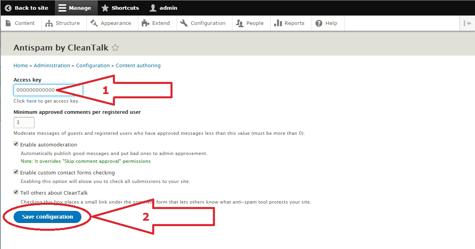Click the Manage hamburger icon

coord(62,8)
